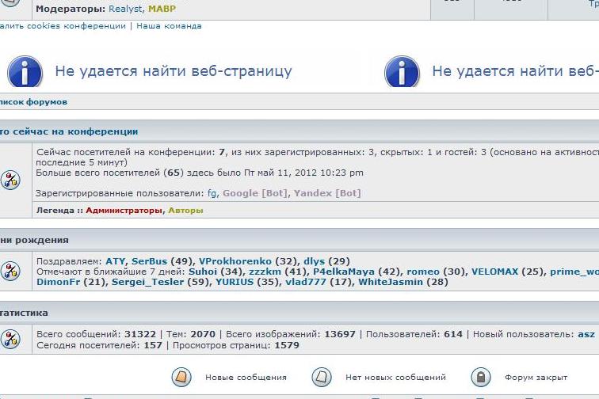Open WhiteJasmin's user profile
This screenshot has height=399, width=599.
click(x=391, y=282)
